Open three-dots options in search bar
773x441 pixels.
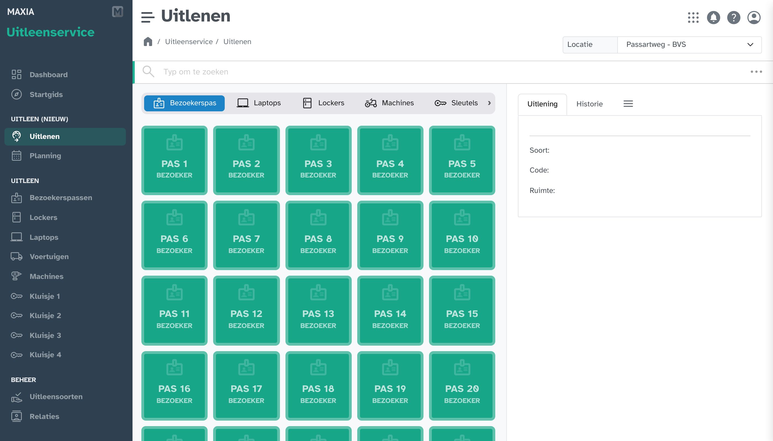[756, 72]
